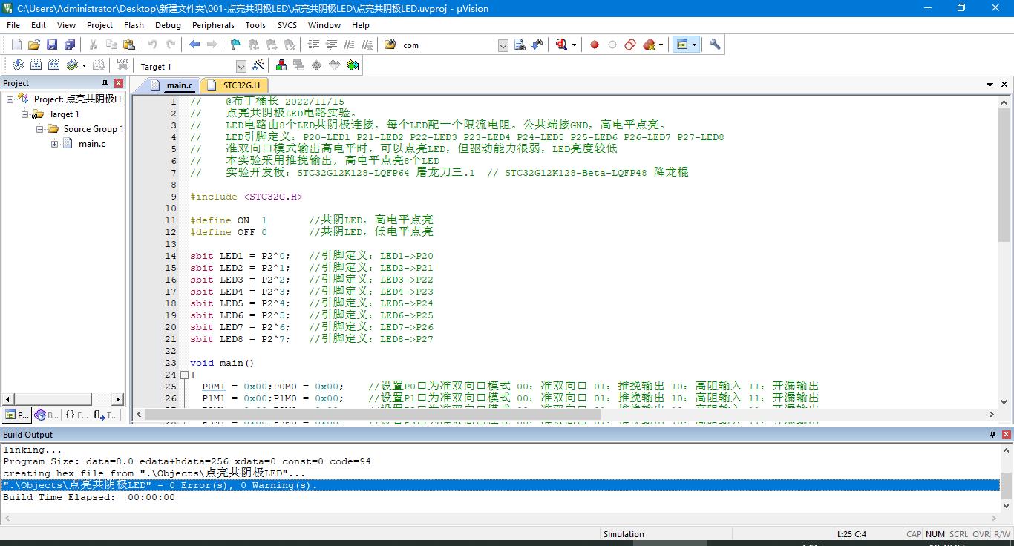Open the Peripherals menu

(x=213, y=24)
